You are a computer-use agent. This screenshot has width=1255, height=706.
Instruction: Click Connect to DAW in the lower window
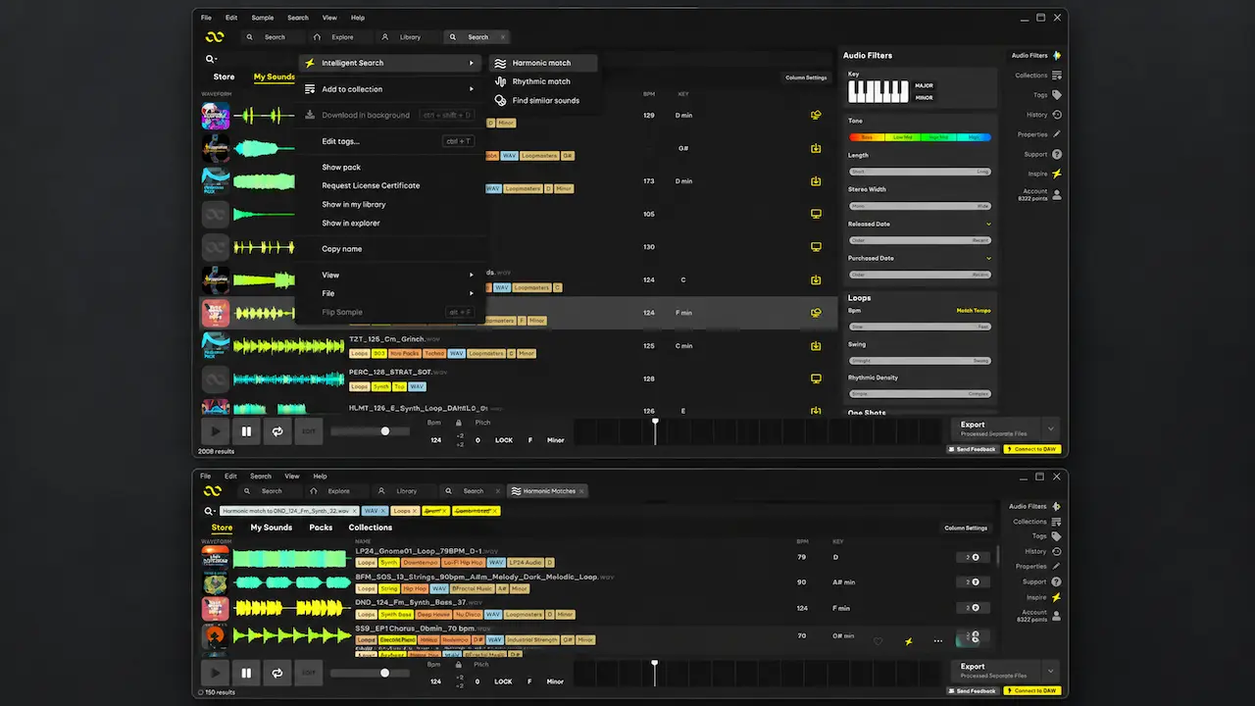tap(1033, 691)
